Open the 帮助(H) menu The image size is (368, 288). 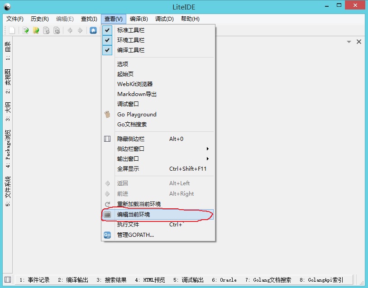pos(190,19)
